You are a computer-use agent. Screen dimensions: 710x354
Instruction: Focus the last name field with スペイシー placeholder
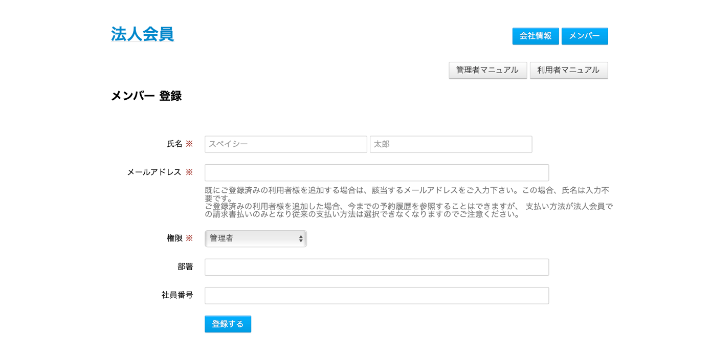click(x=285, y=144)
